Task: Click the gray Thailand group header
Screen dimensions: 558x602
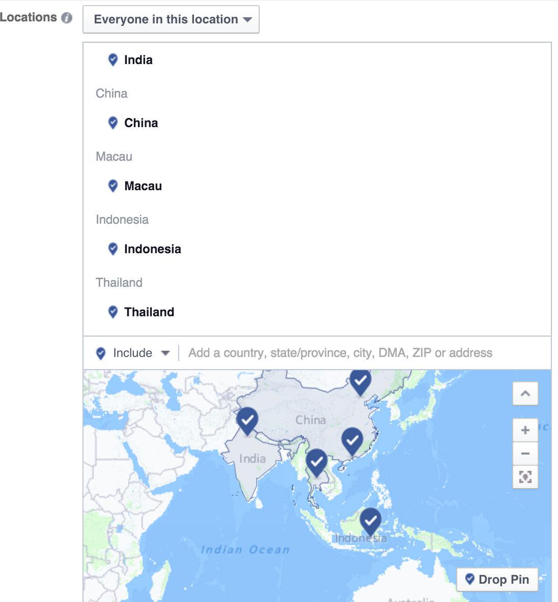Action: (x=119, y=283)
